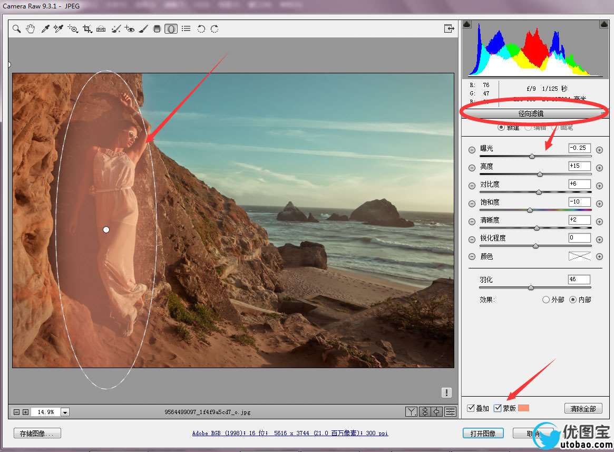The image size is (614, 452).
Task: Toggle highlight clipping warning on histogram
Action: pyautogui.click(x=604, y=24)
